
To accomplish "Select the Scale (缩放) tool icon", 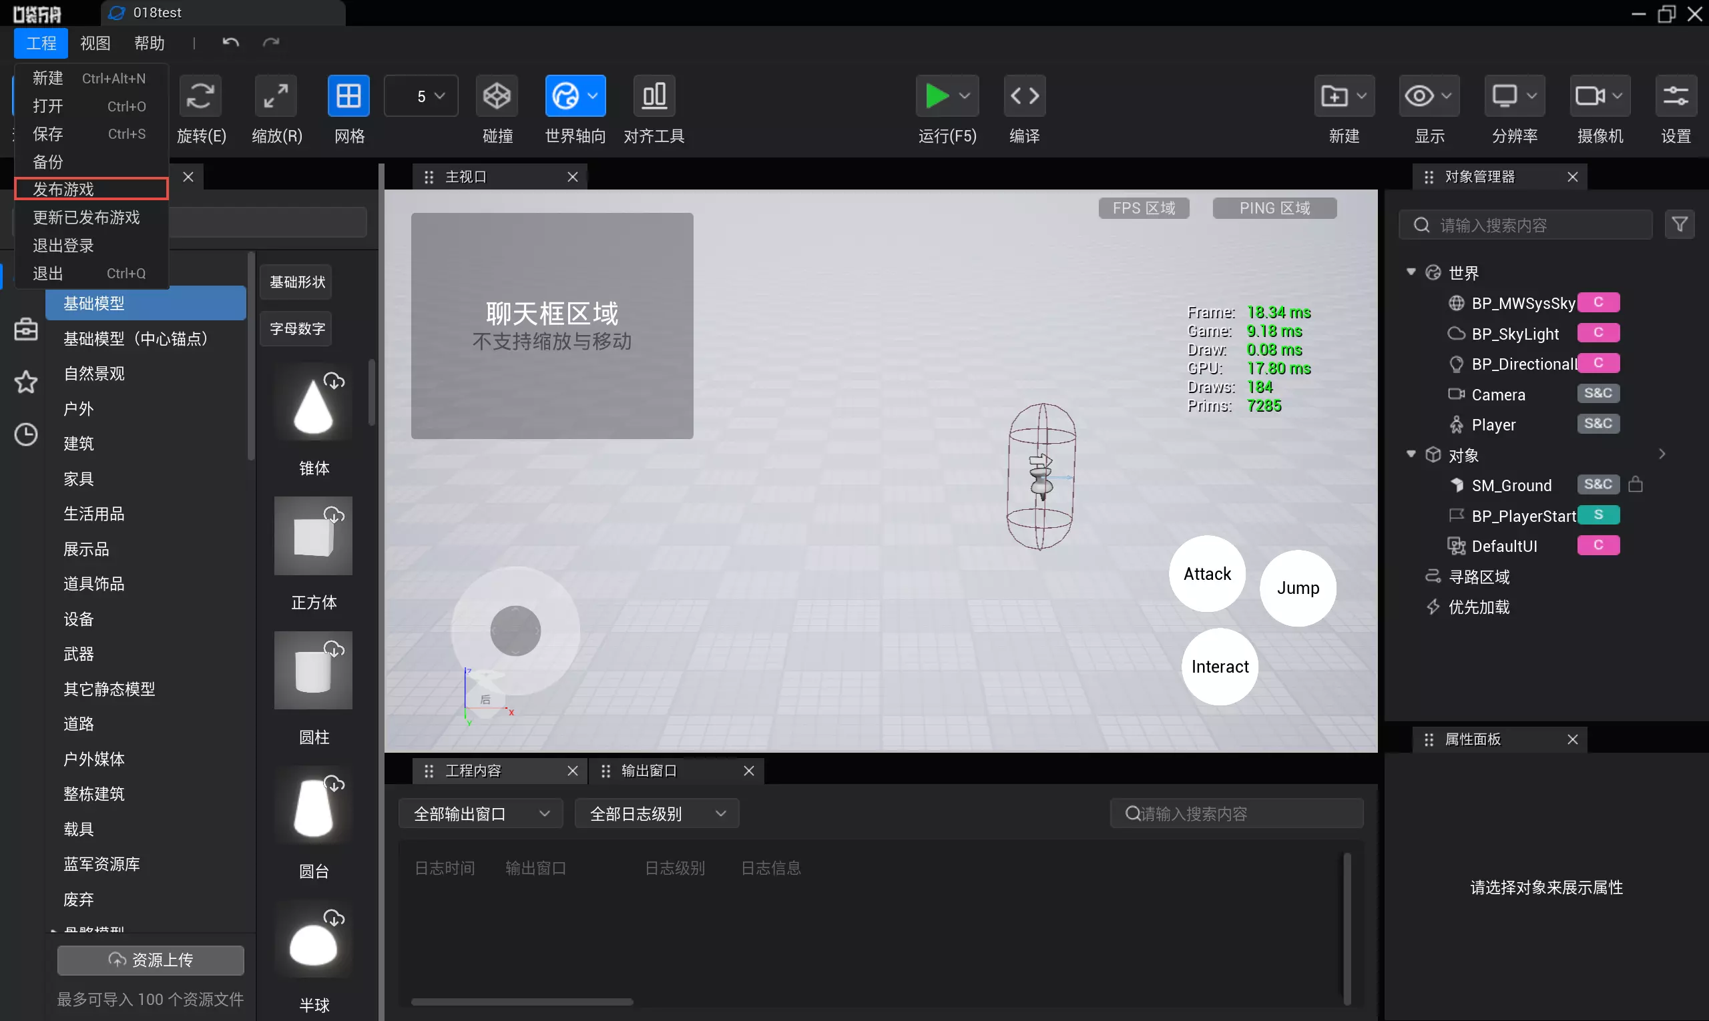I will [x=276, y=95].
